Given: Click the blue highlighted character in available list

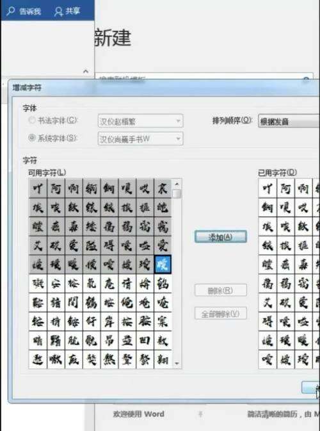Looking at the screenshot, I should tap(163, 264).
